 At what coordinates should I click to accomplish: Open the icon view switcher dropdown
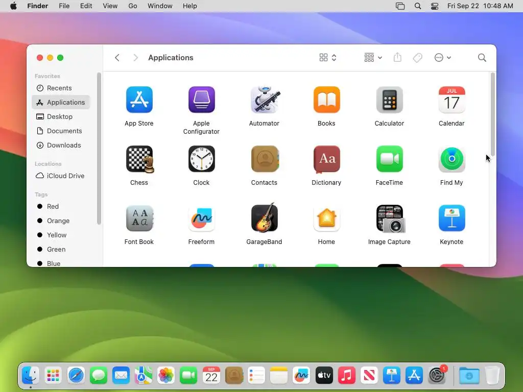pyautogui.click(x=327, y=58)
